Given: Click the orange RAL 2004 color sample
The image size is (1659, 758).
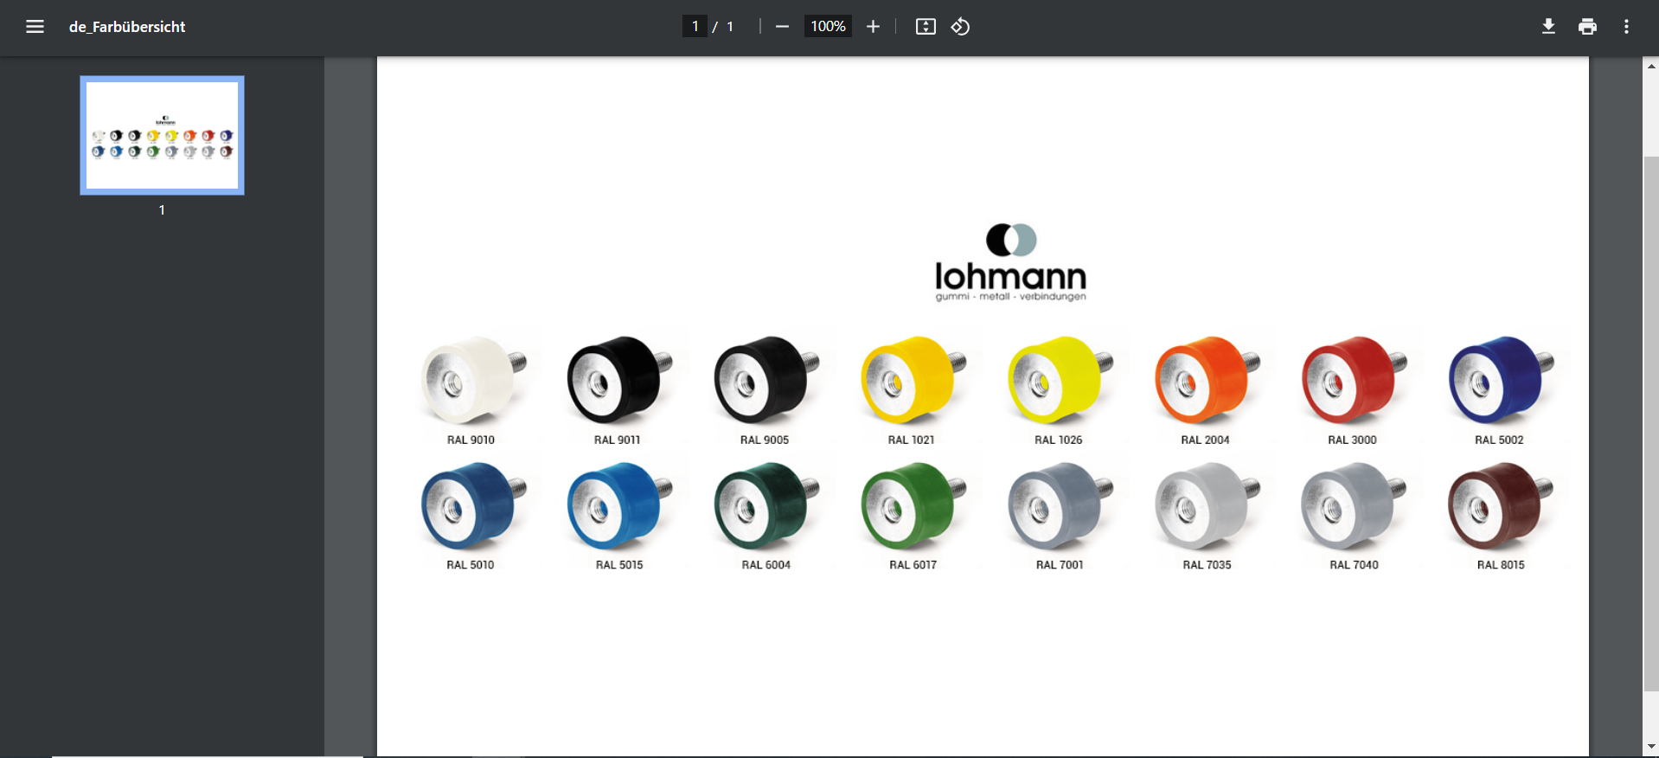Looking at the screenshot, I should [x=1205, y=381].
